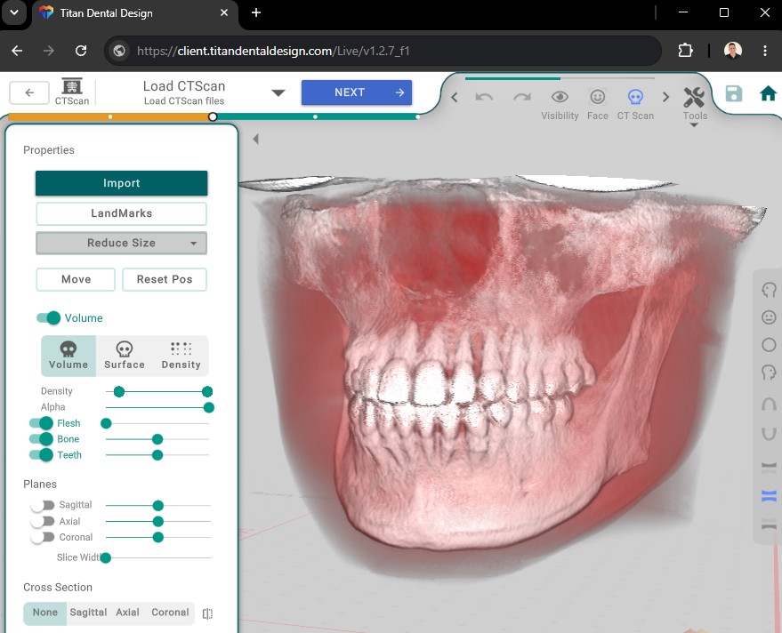This screenshot has height=633, width=782.
Task: Click the open circle marker on progress timeline
Action: [213, 116]
